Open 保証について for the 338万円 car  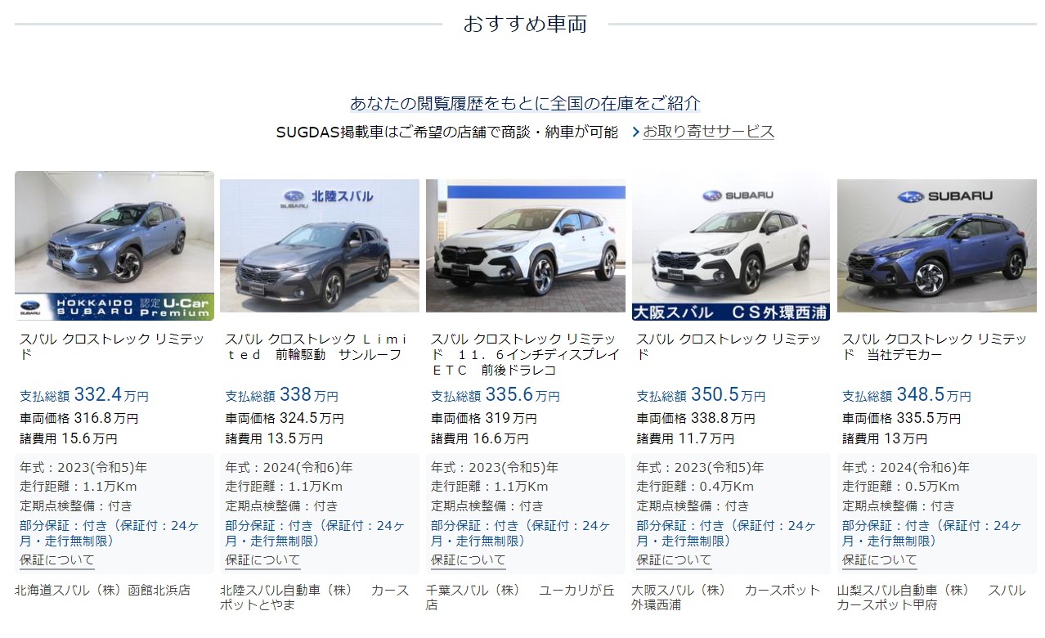(262, 560)
